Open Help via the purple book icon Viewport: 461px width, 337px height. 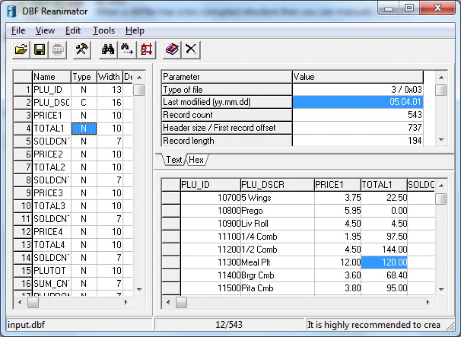[171, 49]
